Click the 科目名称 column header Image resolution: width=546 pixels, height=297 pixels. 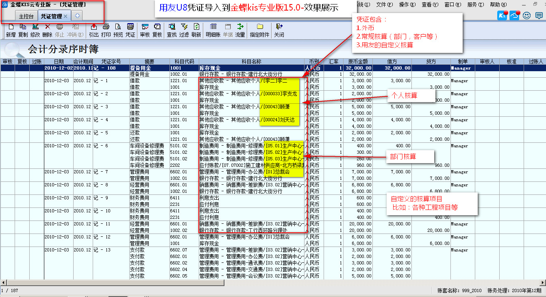pyautogui.click(x=252, y=61)
